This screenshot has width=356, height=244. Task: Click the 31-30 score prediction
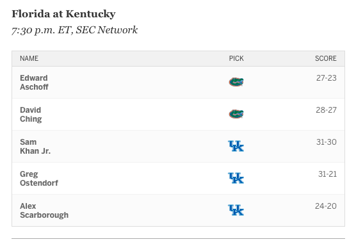coord(327,142)
